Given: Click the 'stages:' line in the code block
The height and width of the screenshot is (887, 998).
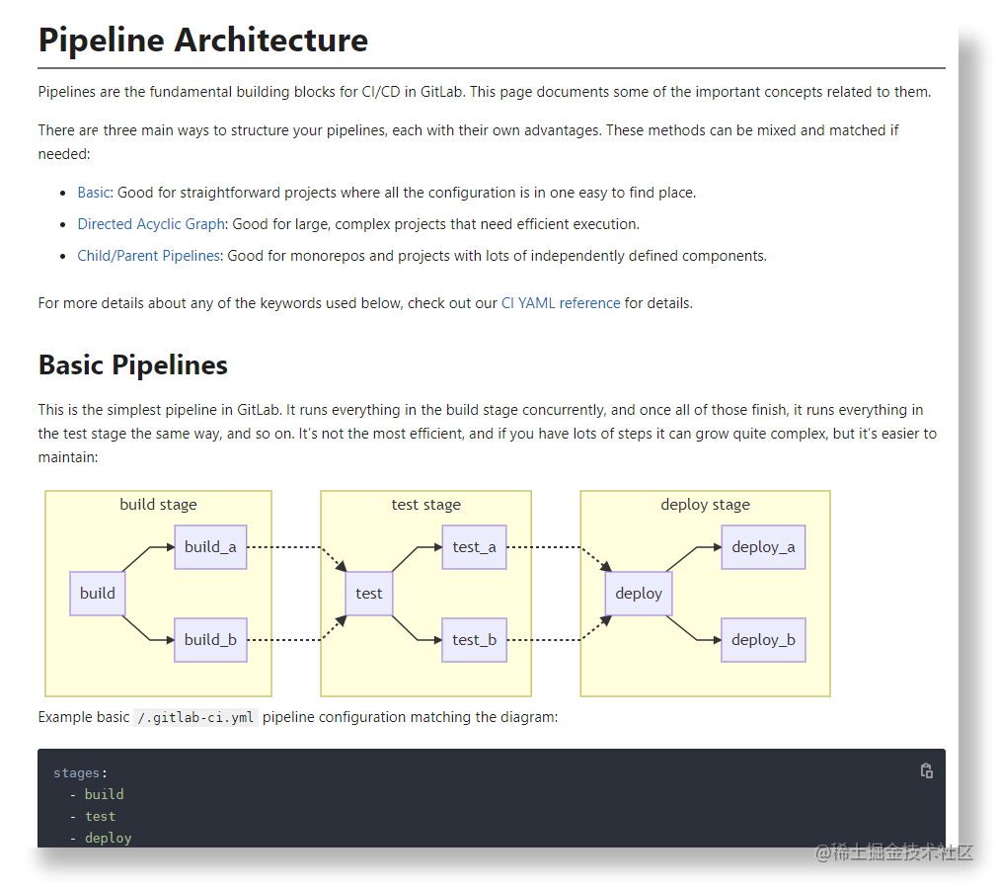Looking at the screenshot, I should (x=81, y=773).
